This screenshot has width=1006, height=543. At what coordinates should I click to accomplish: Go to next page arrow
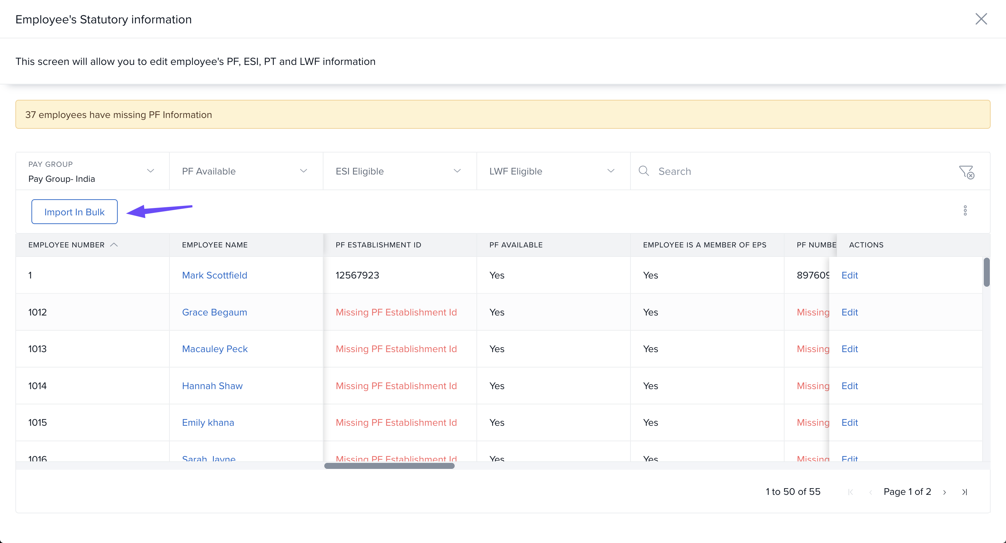coord(944,492)
